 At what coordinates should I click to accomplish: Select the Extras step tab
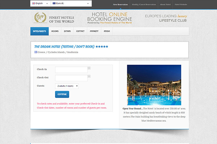67,31
